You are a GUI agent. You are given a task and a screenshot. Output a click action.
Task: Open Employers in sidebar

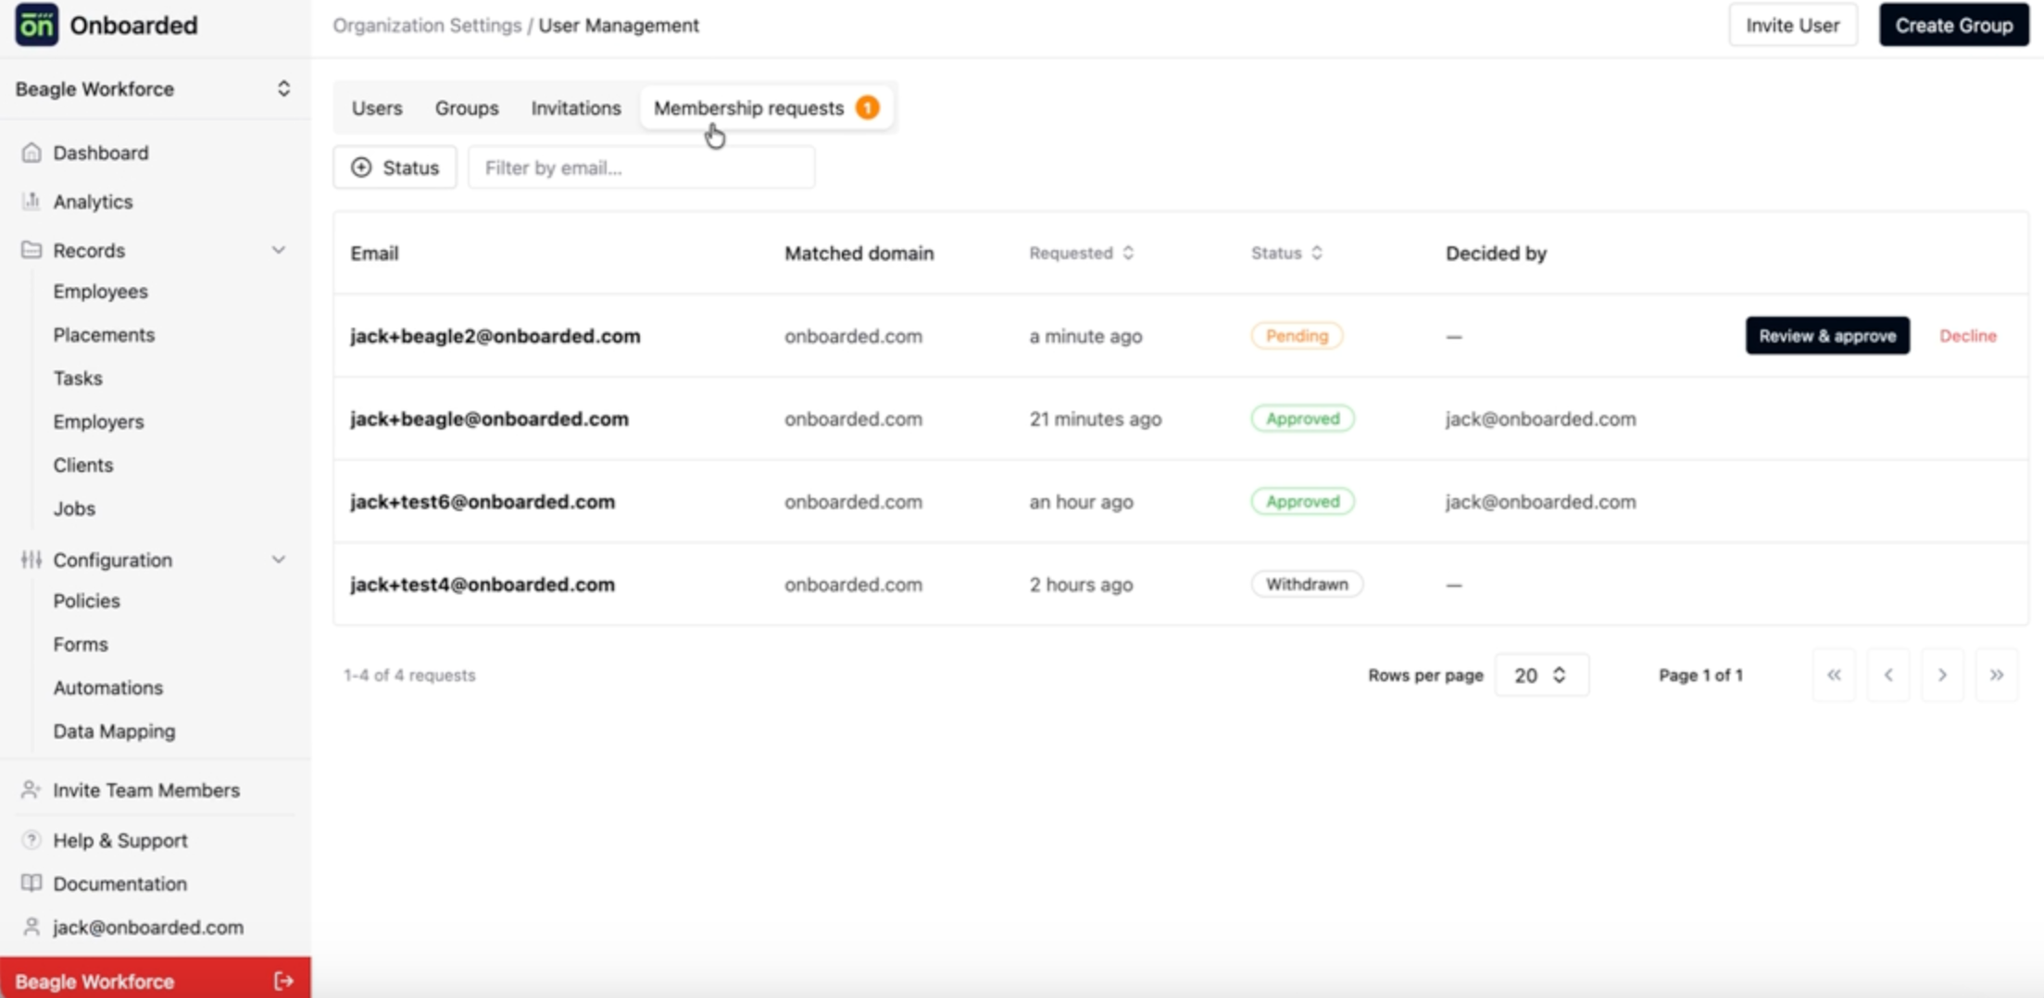click(98, 421)
